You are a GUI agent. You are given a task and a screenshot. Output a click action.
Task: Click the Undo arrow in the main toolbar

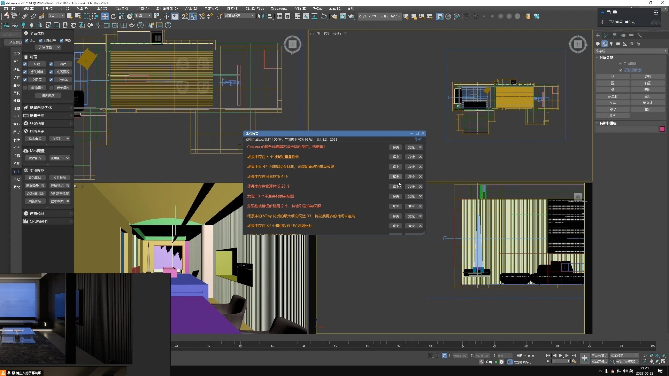pos(7,16)
